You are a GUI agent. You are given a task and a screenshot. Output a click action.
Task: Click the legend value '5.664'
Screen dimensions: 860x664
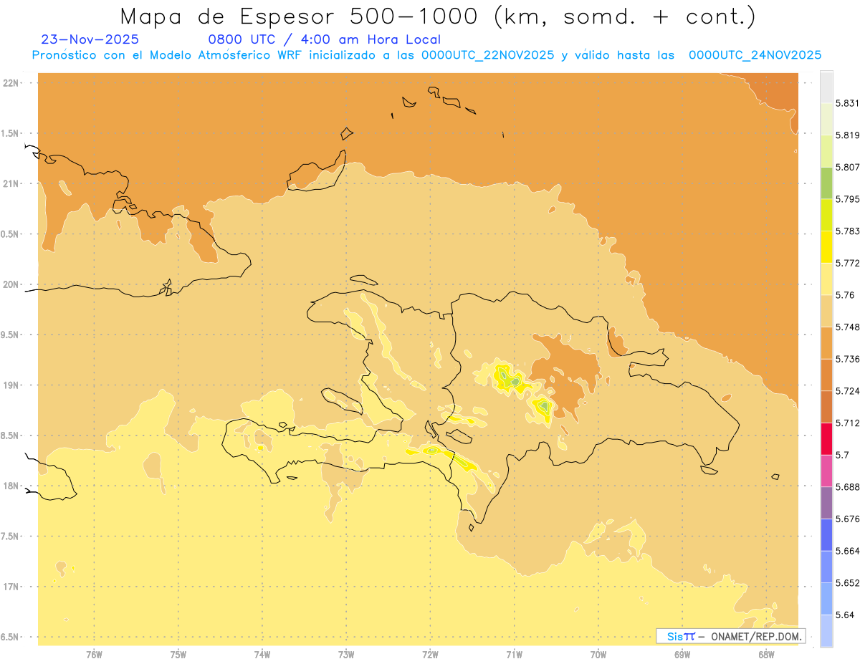pos(847,550)
